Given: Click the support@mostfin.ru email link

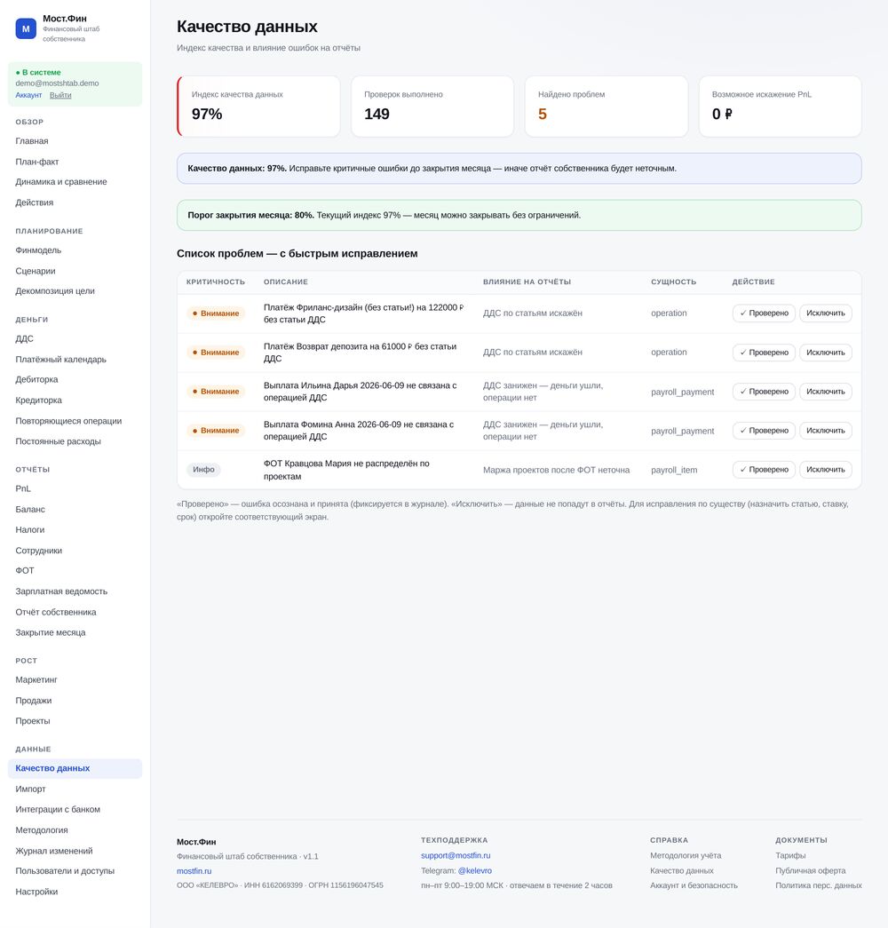Looking at the screenshot, I should (x=456, y=856).
